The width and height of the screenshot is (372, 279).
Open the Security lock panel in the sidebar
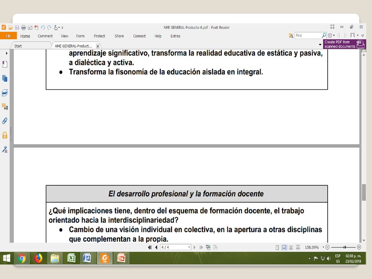tap(5, 135)
